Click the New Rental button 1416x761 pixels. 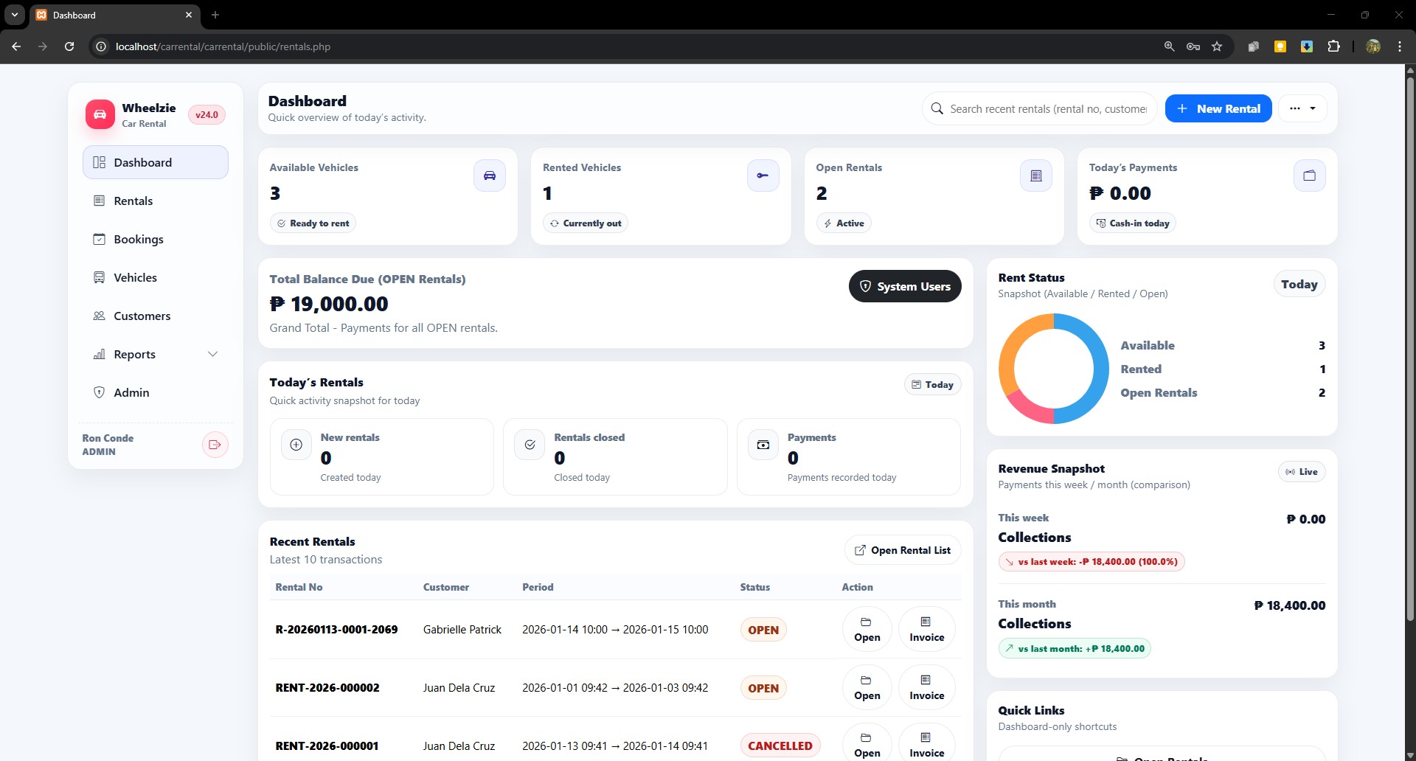[x=1218, y=108]
